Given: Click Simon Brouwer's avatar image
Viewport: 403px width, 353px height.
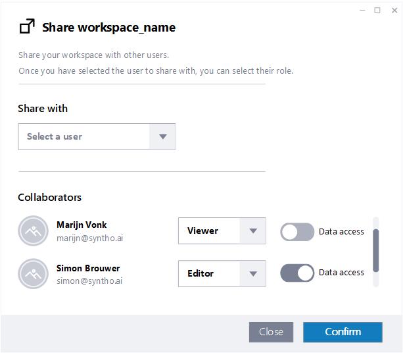Looking at the screenshot, I should click(x=33, y=274).
